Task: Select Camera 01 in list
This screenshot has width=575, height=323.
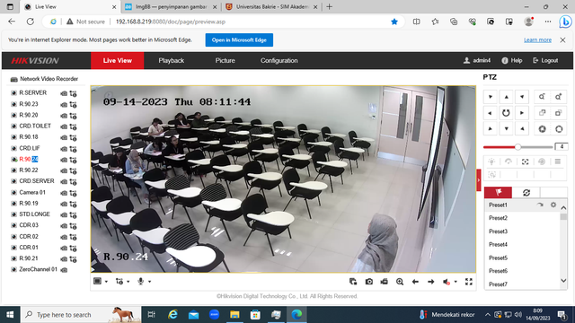Action: click(x=32, y=192)
